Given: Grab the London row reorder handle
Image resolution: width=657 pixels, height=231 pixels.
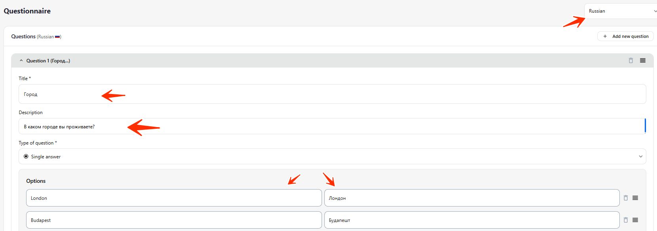Looking at the screenshot, I should (x=635, y=198).
